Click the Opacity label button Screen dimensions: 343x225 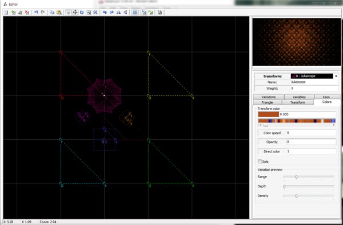(272, 142)
